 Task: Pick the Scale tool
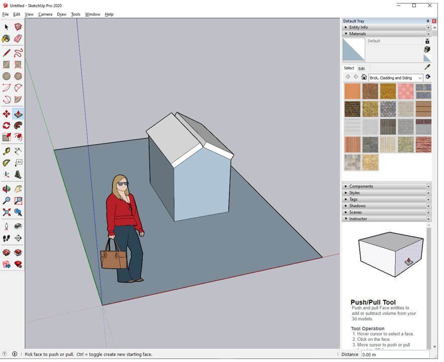click(7, 137)
